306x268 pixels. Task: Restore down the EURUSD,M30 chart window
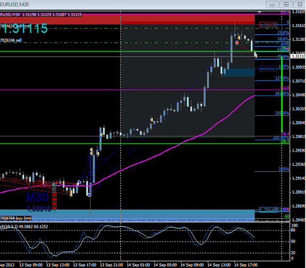[286, 4]
